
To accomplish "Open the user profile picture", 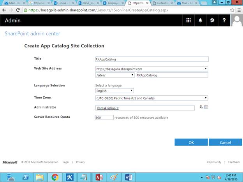I will click(237, 21).
